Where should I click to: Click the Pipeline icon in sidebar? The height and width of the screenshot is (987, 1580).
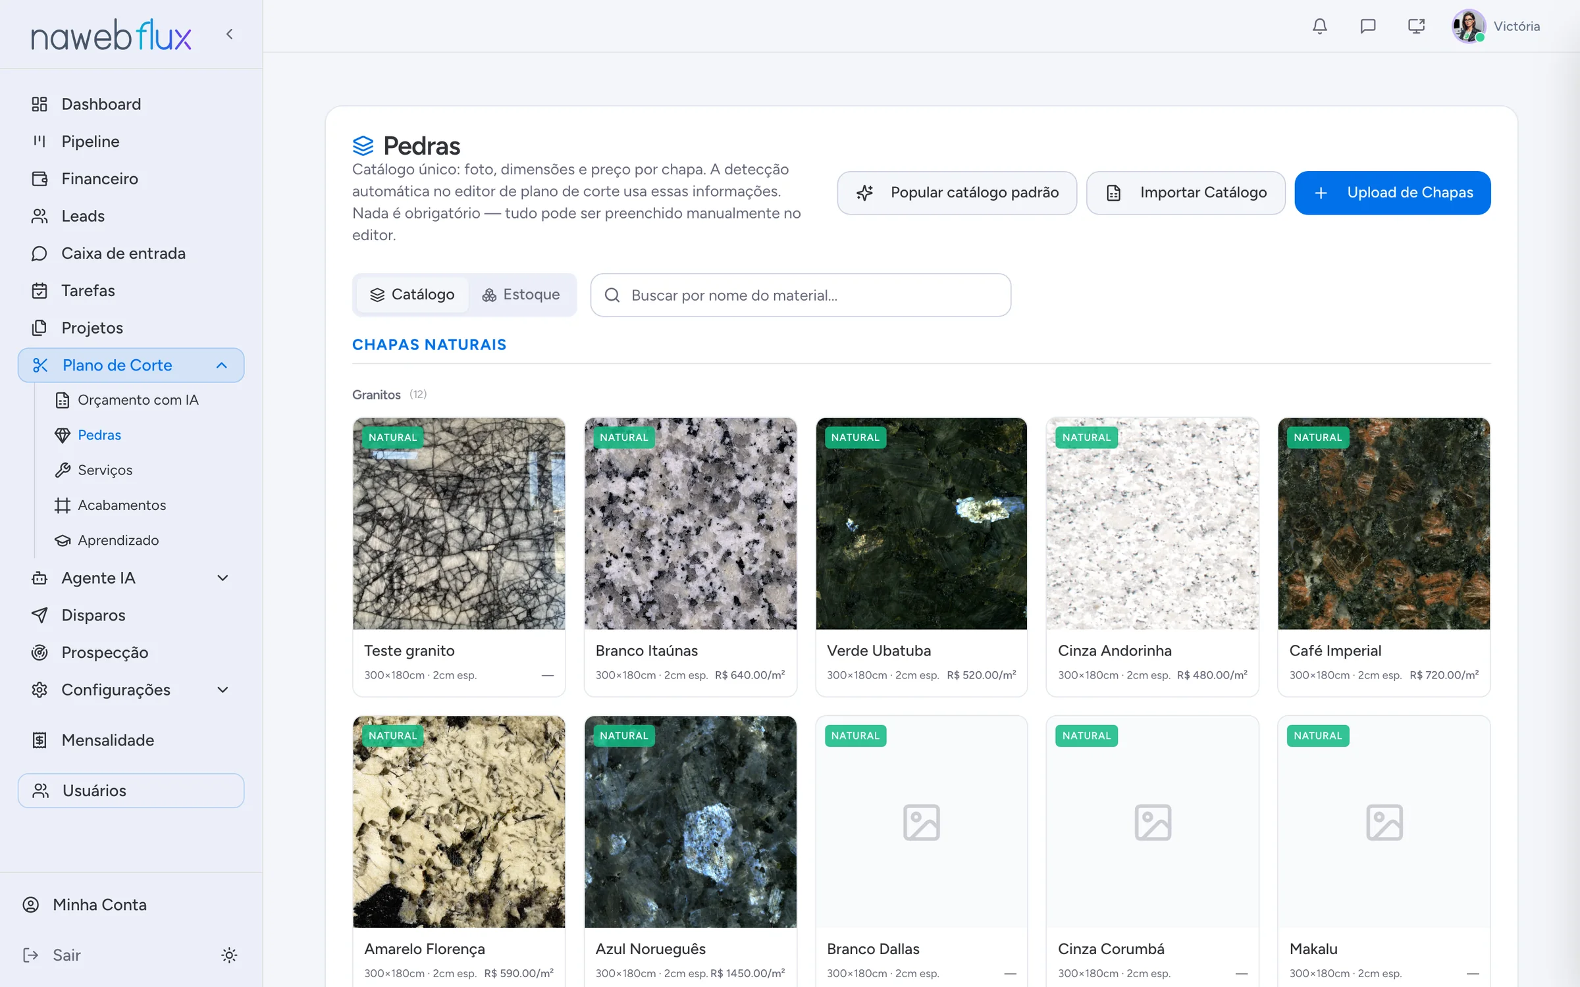coord(39,141)
